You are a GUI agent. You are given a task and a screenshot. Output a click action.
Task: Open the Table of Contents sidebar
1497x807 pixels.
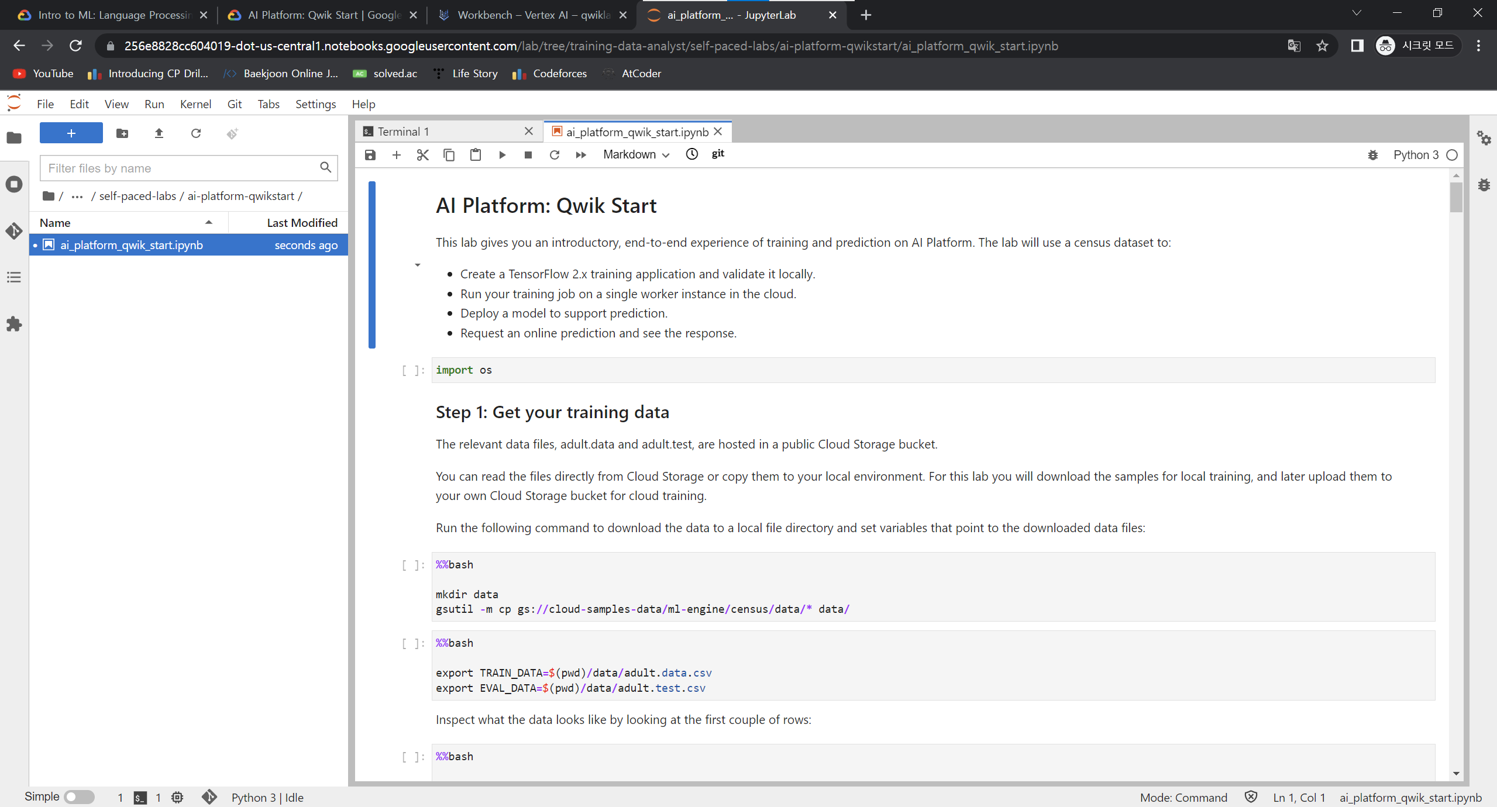click(14, 277)
